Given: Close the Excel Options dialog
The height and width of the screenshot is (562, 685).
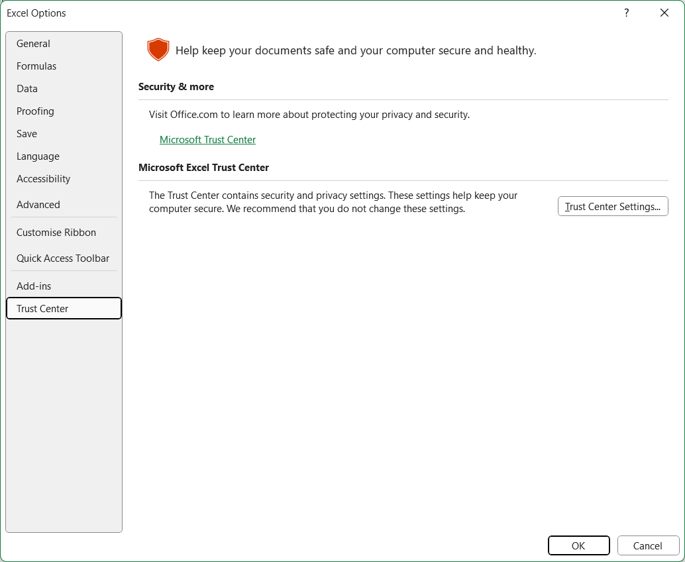Looking at the screenshot, I should pos(664,13).
